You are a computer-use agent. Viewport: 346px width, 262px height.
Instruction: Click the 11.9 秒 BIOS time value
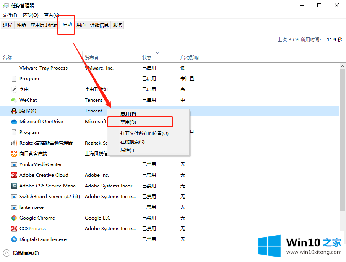click(335, 40)
